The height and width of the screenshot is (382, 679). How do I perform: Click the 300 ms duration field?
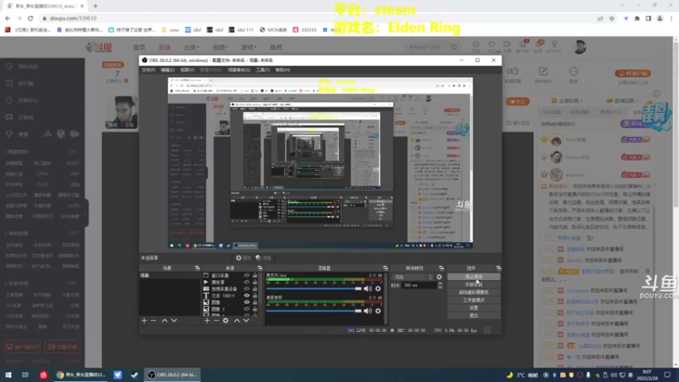click(419, 285)
